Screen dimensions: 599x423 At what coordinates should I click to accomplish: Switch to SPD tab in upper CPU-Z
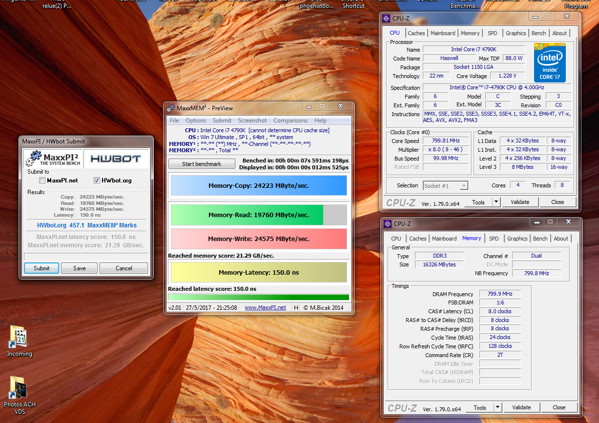tap(493, 33)
